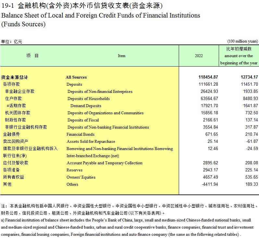This screenshot has height=238, width=259.
Task: Select the 资金来源总计 Chinese label
Action: pos(15,77)
